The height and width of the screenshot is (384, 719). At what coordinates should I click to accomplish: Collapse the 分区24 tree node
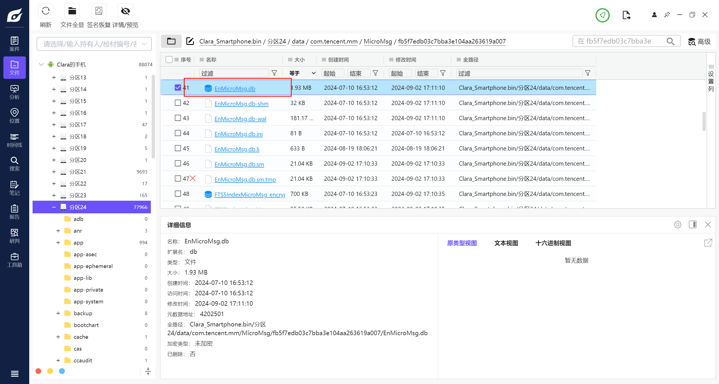pyautogui.click(x=54, y=207)
